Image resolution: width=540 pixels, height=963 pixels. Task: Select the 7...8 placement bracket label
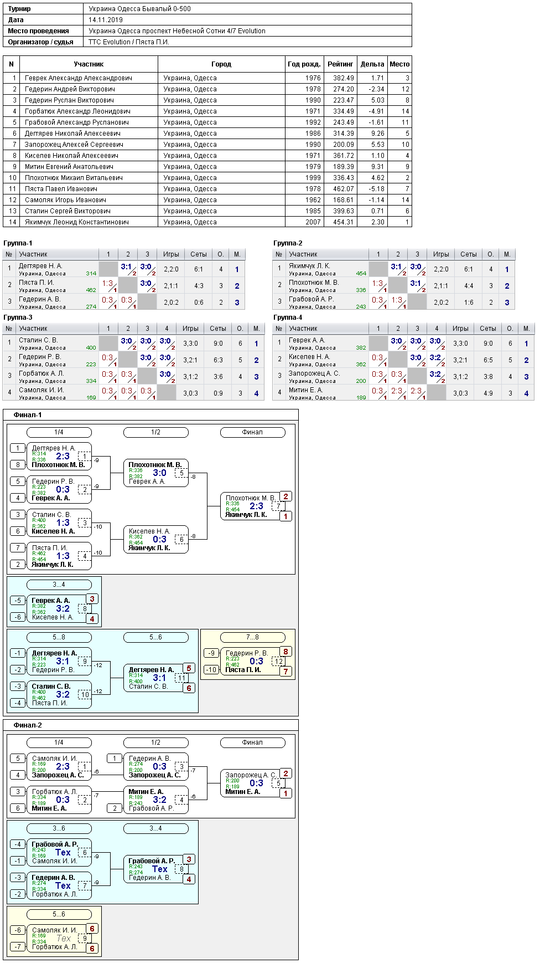(252, 637)
